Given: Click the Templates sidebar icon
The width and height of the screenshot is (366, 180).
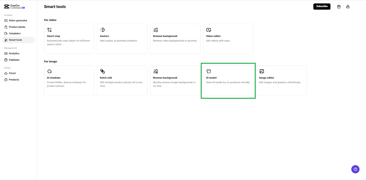Looking at the screenshot, I should (6, 33).
